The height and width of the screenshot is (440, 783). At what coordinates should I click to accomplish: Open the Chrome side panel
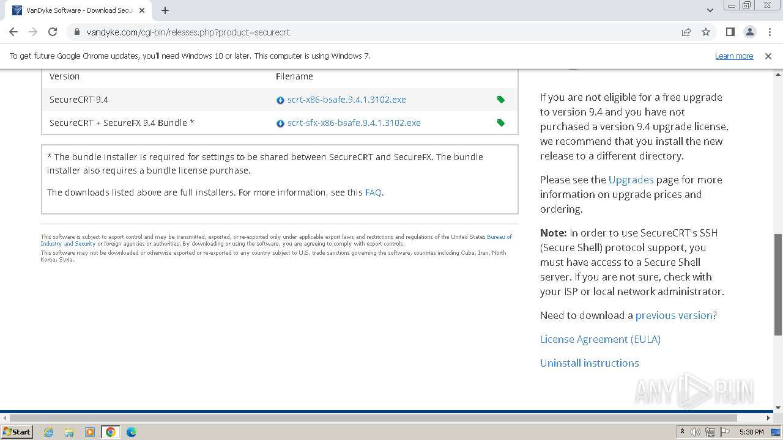tap(730, 32)
